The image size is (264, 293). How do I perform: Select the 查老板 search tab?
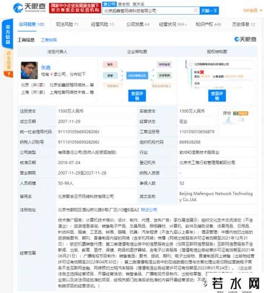tap(124, 4)
